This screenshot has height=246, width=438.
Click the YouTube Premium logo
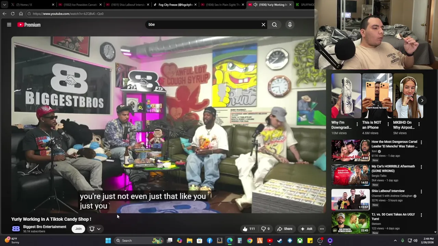click(x=29, y=25)
